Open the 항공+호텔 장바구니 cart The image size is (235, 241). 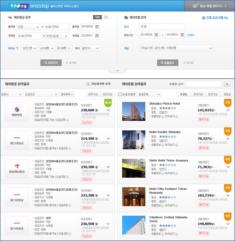click(x=209, y=6)
